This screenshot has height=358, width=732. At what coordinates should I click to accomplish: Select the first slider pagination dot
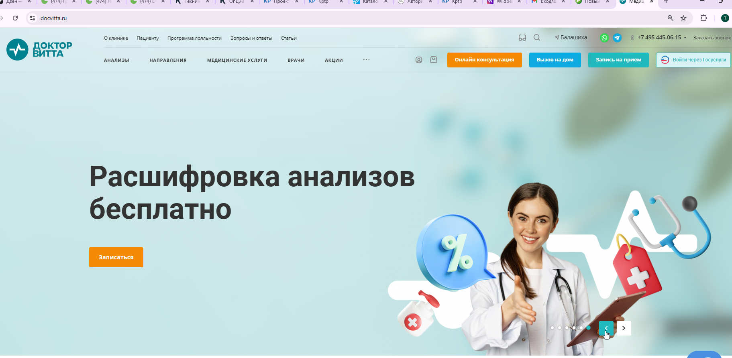[552, 328]
